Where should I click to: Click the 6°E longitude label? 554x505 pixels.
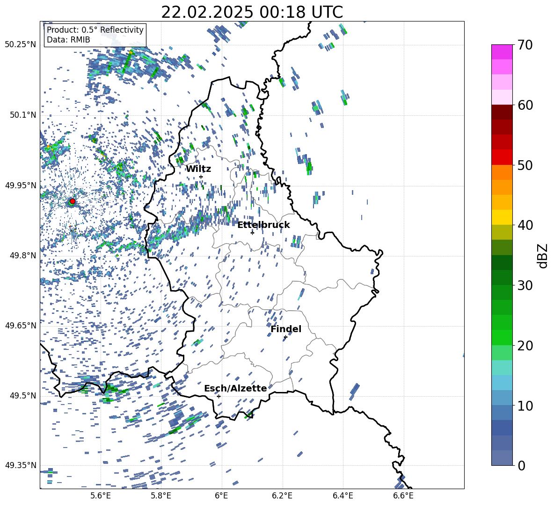[x=221, y=496]
